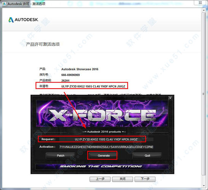Click the Patch button in X-Force
Screen dimensions: 208x190
[60, 155]
